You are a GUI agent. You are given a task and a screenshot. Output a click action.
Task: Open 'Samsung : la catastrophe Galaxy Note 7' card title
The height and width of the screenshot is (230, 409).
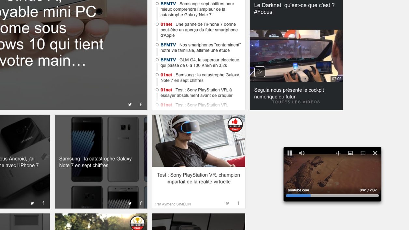coord(95,162)
